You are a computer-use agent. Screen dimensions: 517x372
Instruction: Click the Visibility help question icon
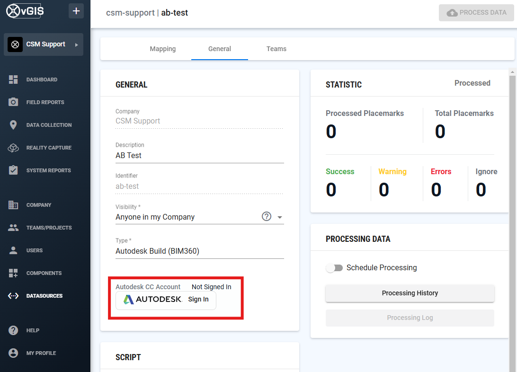click(267, 216)
